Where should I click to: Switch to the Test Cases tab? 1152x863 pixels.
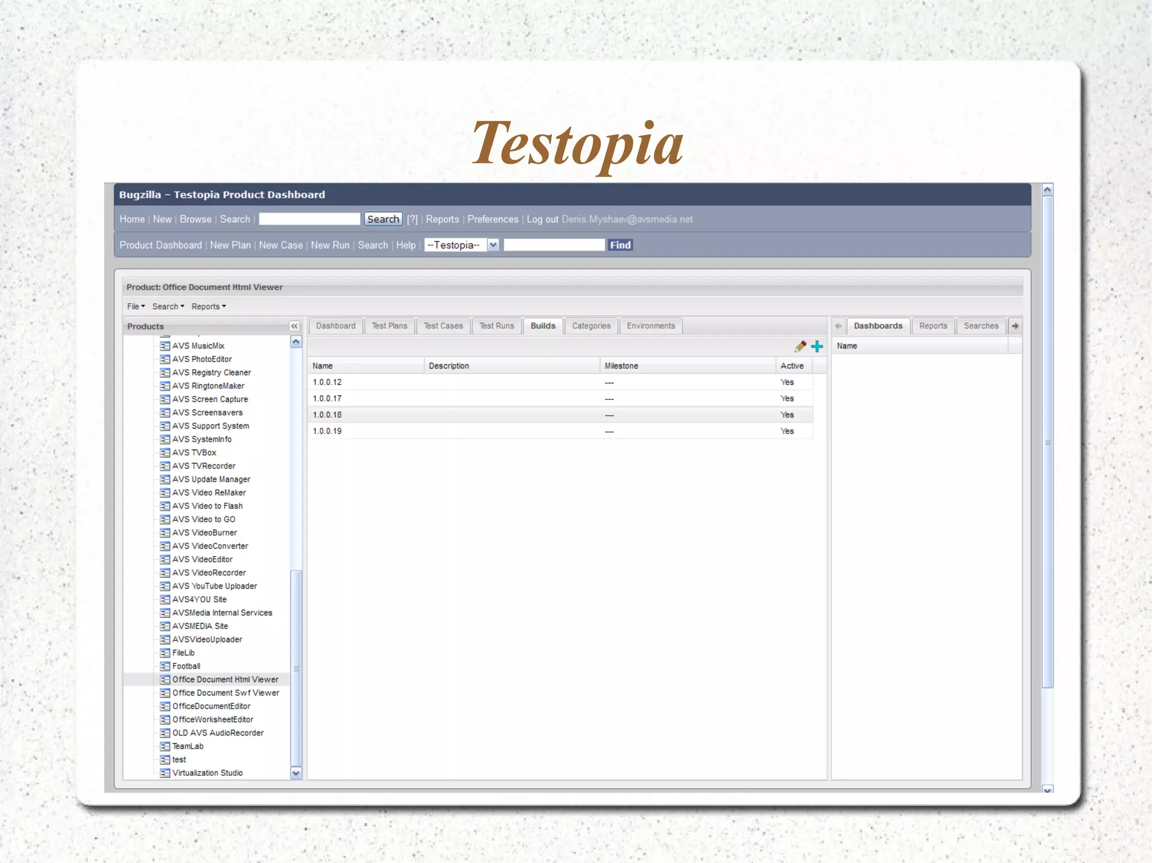click(x=443, y=326)
